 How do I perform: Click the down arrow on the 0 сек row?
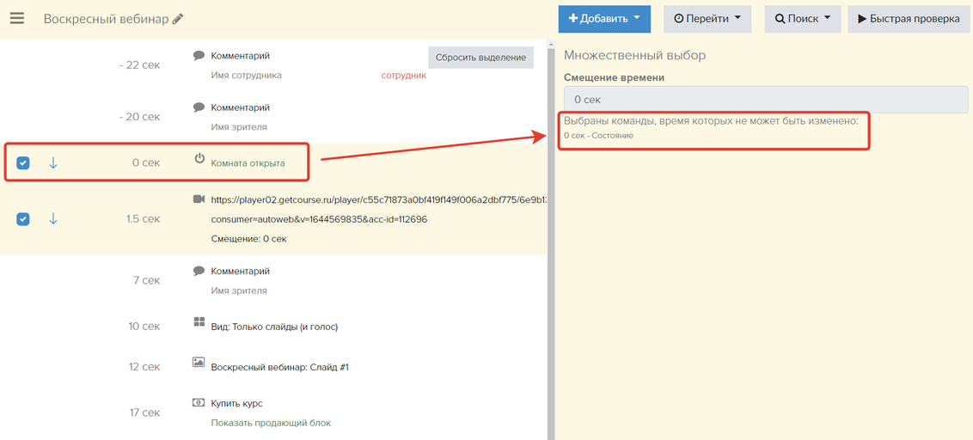[53, 162]
